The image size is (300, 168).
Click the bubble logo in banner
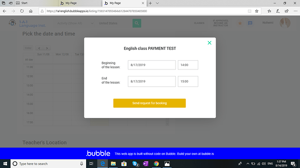click(98, 153)
